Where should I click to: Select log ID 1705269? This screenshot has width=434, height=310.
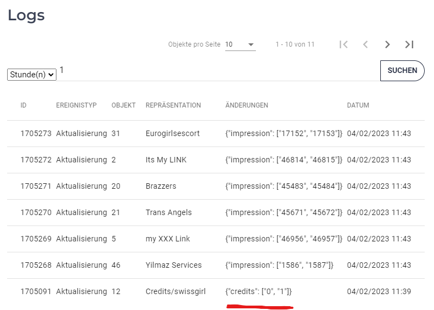[36, 239]
